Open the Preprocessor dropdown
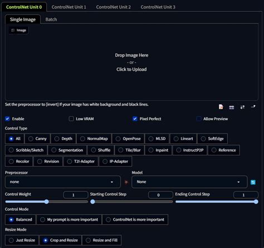Image resolution: width=264 pixels, height=248 pixels. coord(63,182)
